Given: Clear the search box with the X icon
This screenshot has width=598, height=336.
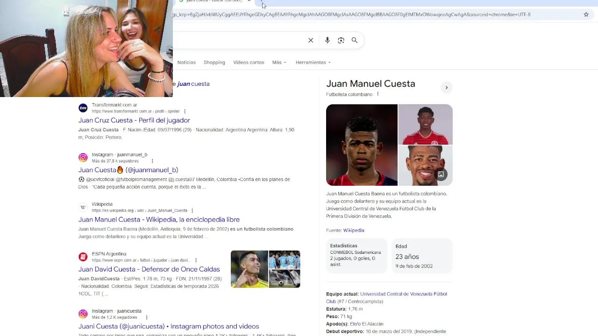Looking at the screenshot, I should pyautogui.click(x=311, y=40).
